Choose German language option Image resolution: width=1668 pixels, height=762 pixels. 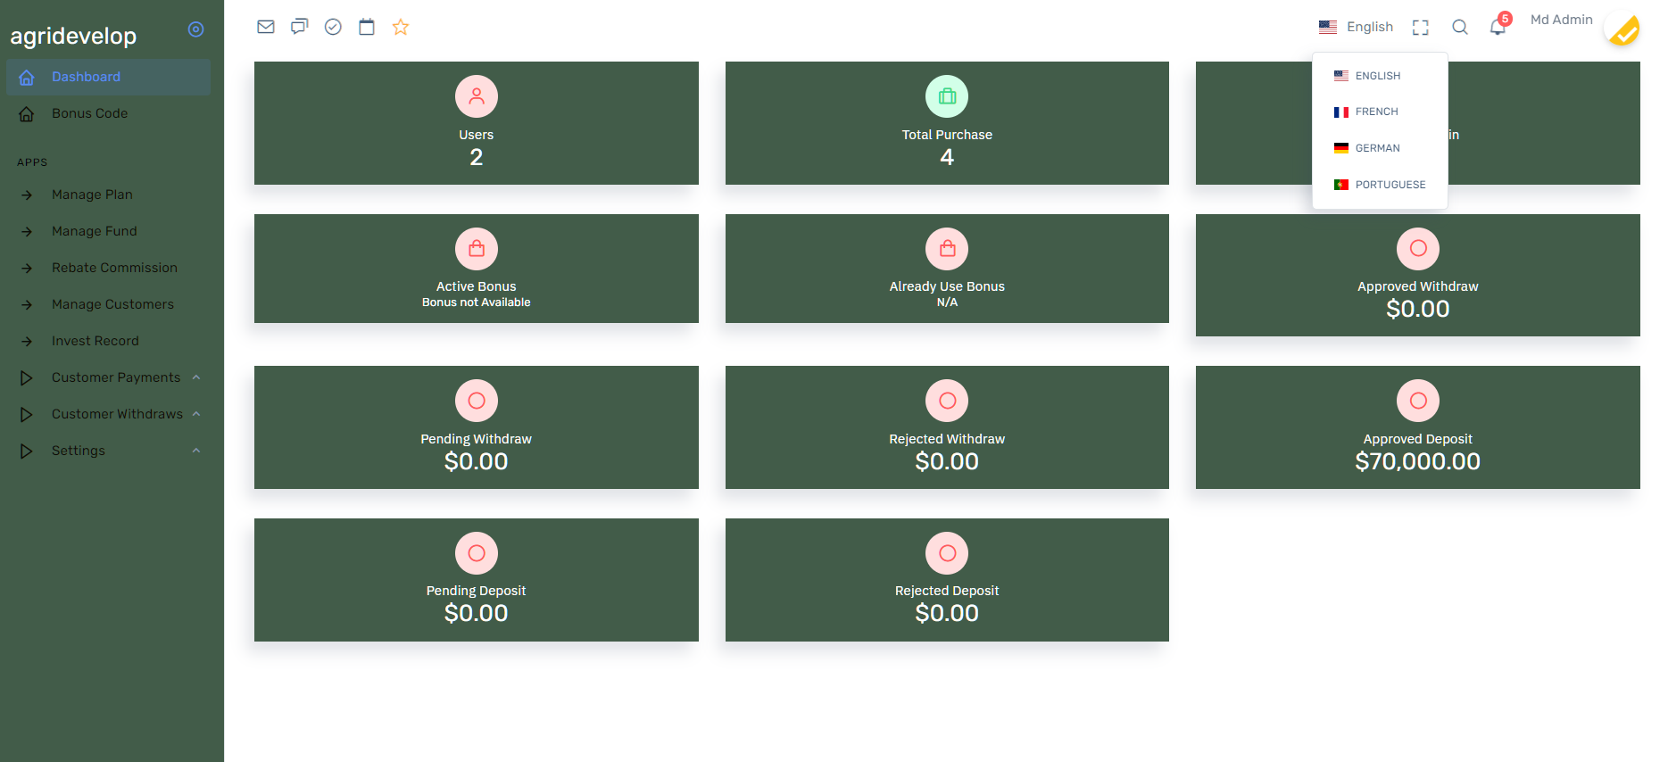click(1377, 148)
